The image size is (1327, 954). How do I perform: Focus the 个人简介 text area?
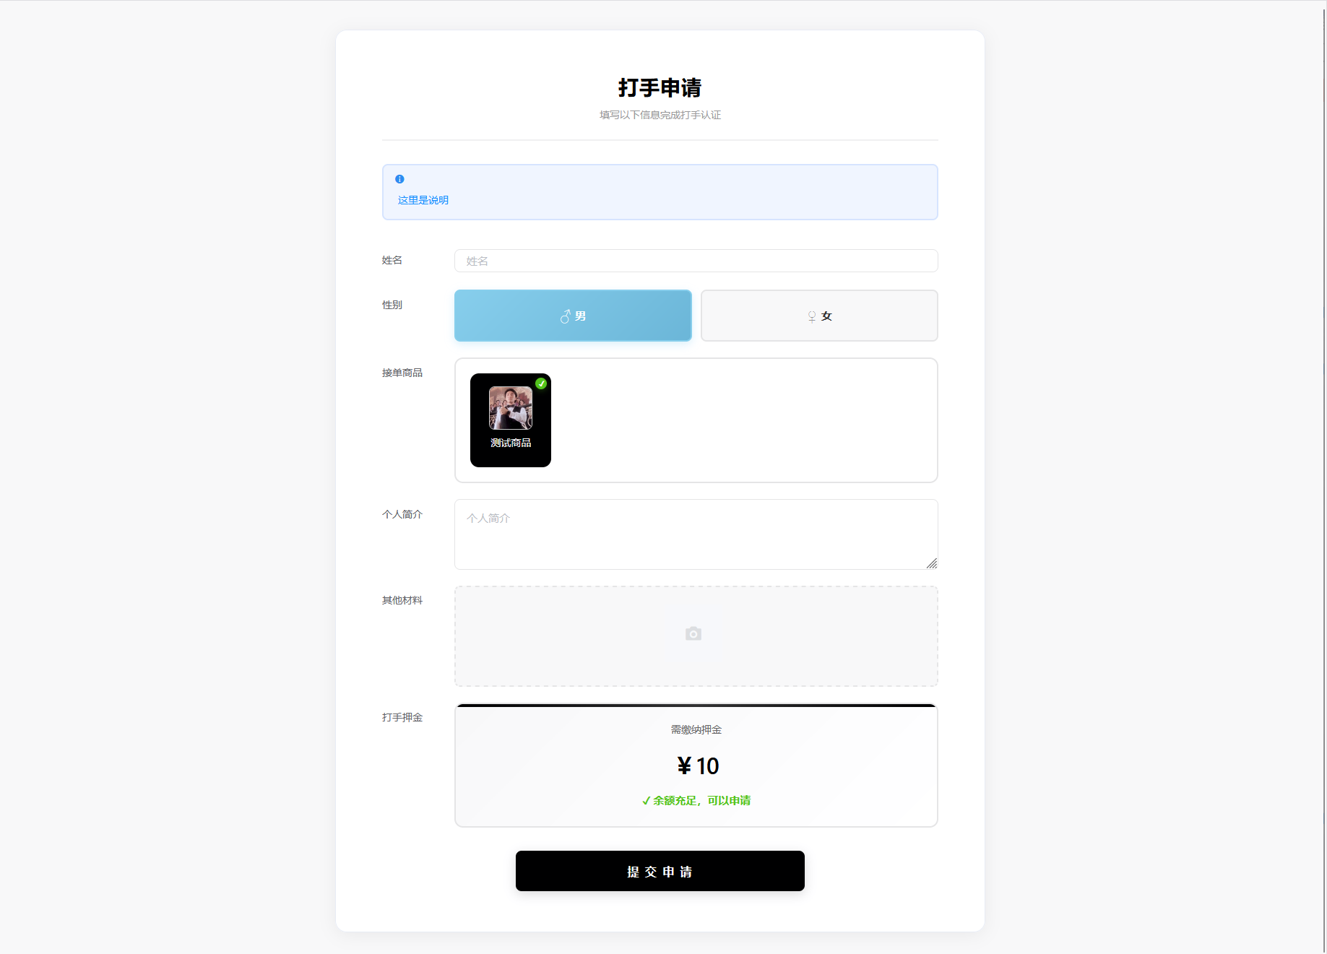(x=696, y=534)
